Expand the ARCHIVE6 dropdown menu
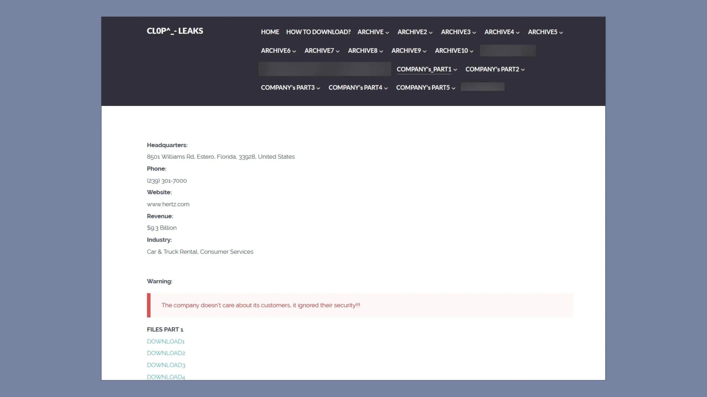This screenshot has height=397, width=707. (278, 51)
